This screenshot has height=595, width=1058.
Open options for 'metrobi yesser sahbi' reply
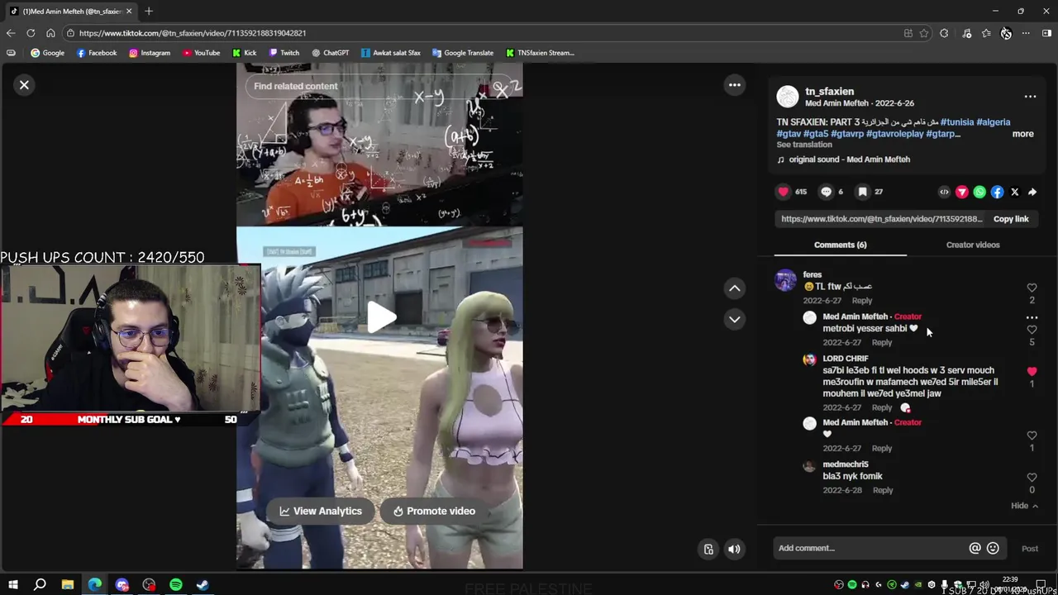pos(1032,317)
